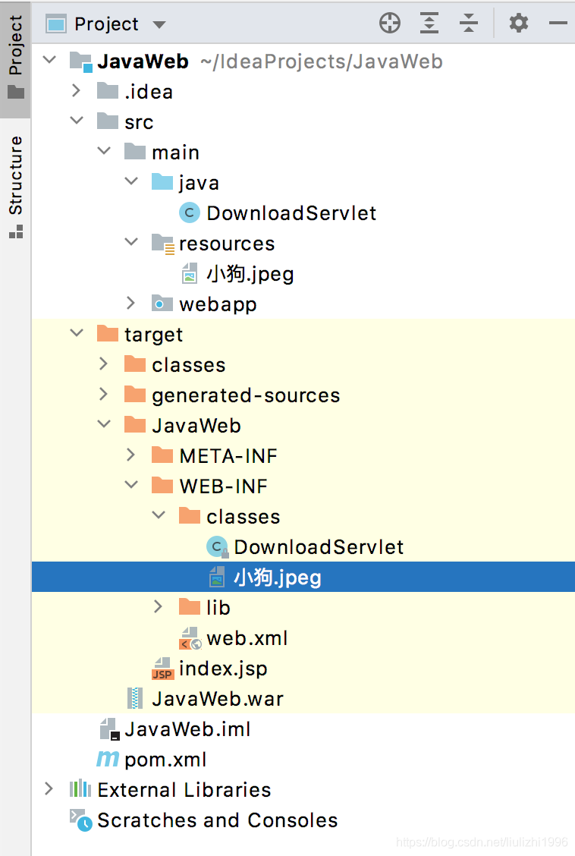This screenshot has width=575, height=856.
Task: Open the Project panel settings gear
Action: point(519,23)
